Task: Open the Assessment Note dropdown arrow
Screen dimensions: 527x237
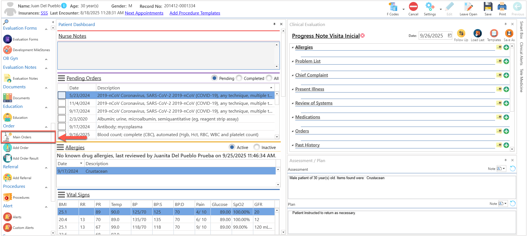Action: click(x=504, y=169)
